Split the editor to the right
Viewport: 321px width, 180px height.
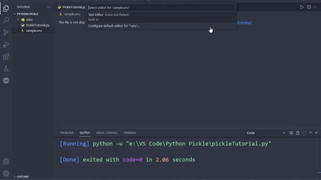click(x=309, y=7)
